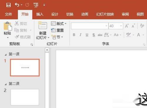Increase font size with large A icon
The image size is (147, 108).
pyautogui.click(x=127, y=26)
